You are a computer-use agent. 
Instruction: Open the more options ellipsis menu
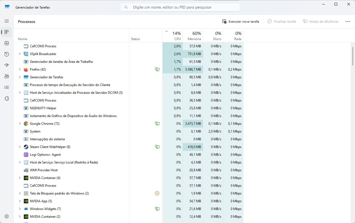click(x=347, y=21)
